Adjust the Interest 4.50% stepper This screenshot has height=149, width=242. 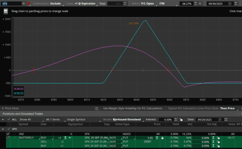[176, 120]
